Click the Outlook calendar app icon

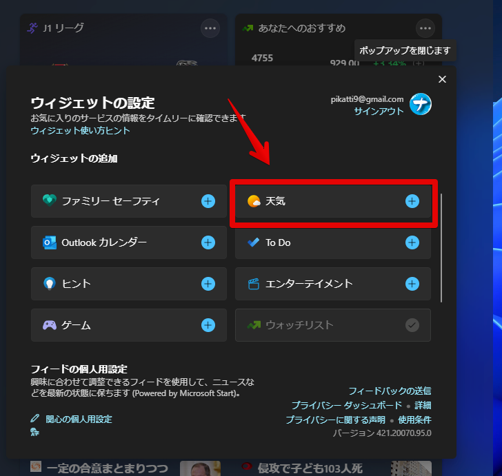50,242
